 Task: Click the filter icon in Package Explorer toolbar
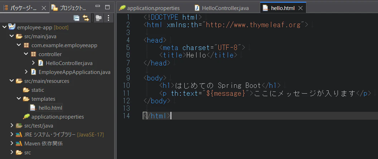click(98, 18)
